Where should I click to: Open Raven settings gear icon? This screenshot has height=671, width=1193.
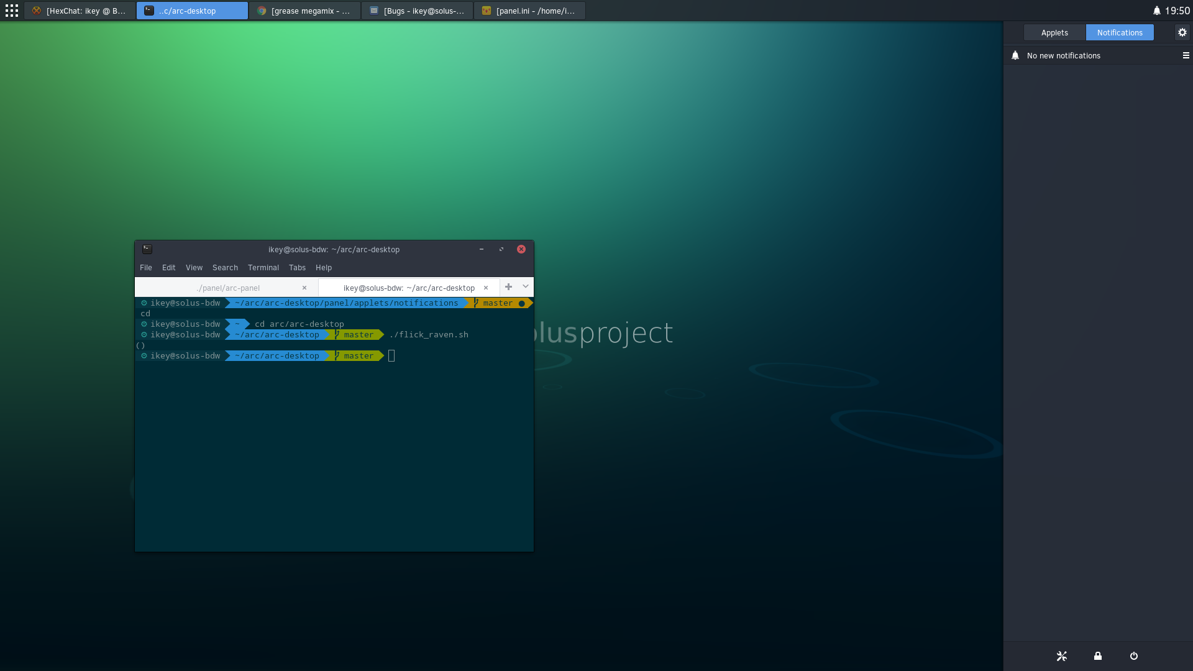(x=1182, y=32)
